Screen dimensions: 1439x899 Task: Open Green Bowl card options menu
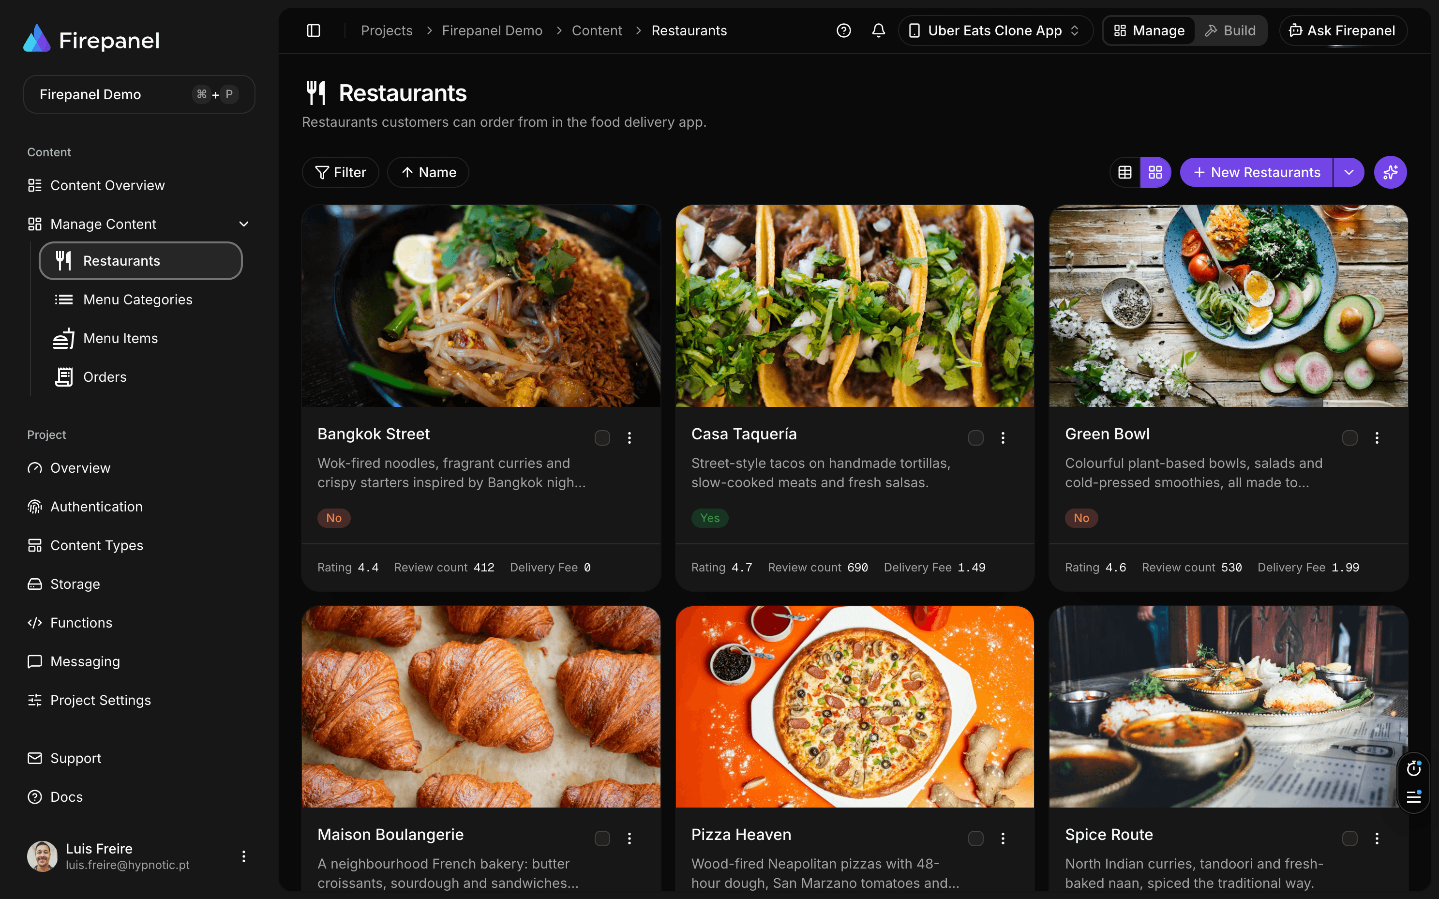click(x=1377, y=438)
